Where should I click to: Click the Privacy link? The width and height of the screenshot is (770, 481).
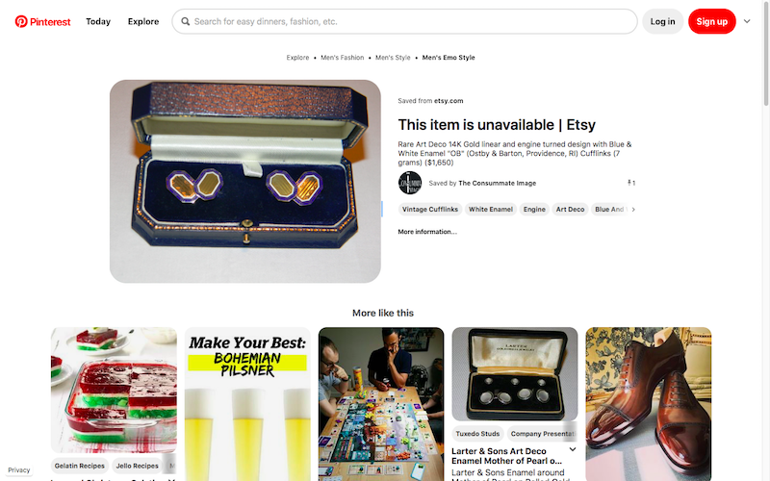(19, 470)
